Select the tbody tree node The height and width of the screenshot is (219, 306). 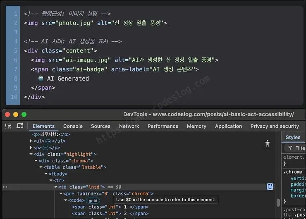(58, 174)
